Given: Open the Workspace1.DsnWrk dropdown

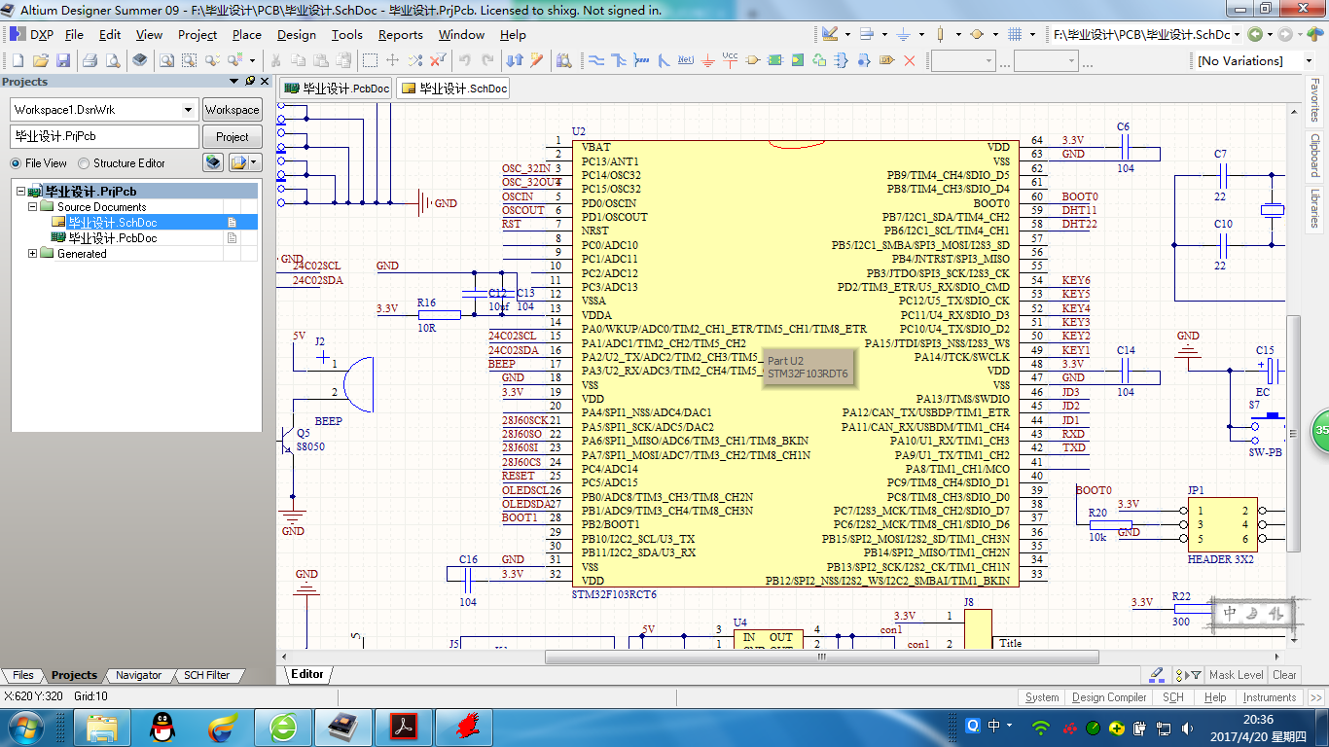Looking at the screenshot, I should (188, 110).
